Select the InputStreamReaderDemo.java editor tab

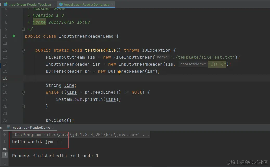click(86, 5)
